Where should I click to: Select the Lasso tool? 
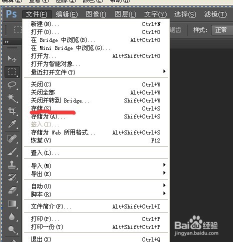(12, 85)
